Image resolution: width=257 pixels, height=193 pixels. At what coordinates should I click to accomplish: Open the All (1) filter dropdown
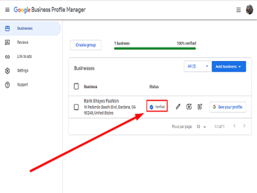pos(198,66)
